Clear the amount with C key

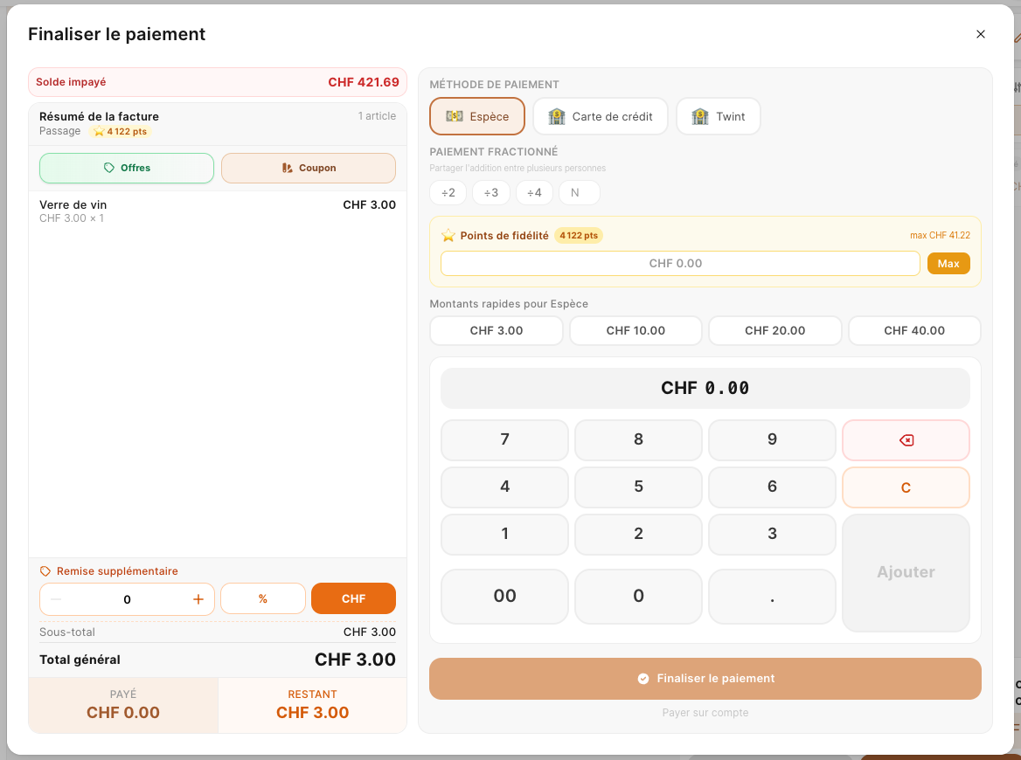906,487
